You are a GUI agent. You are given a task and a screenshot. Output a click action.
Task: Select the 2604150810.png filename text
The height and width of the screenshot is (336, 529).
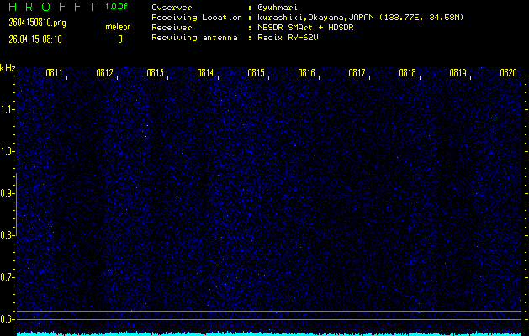coord(30,23)
